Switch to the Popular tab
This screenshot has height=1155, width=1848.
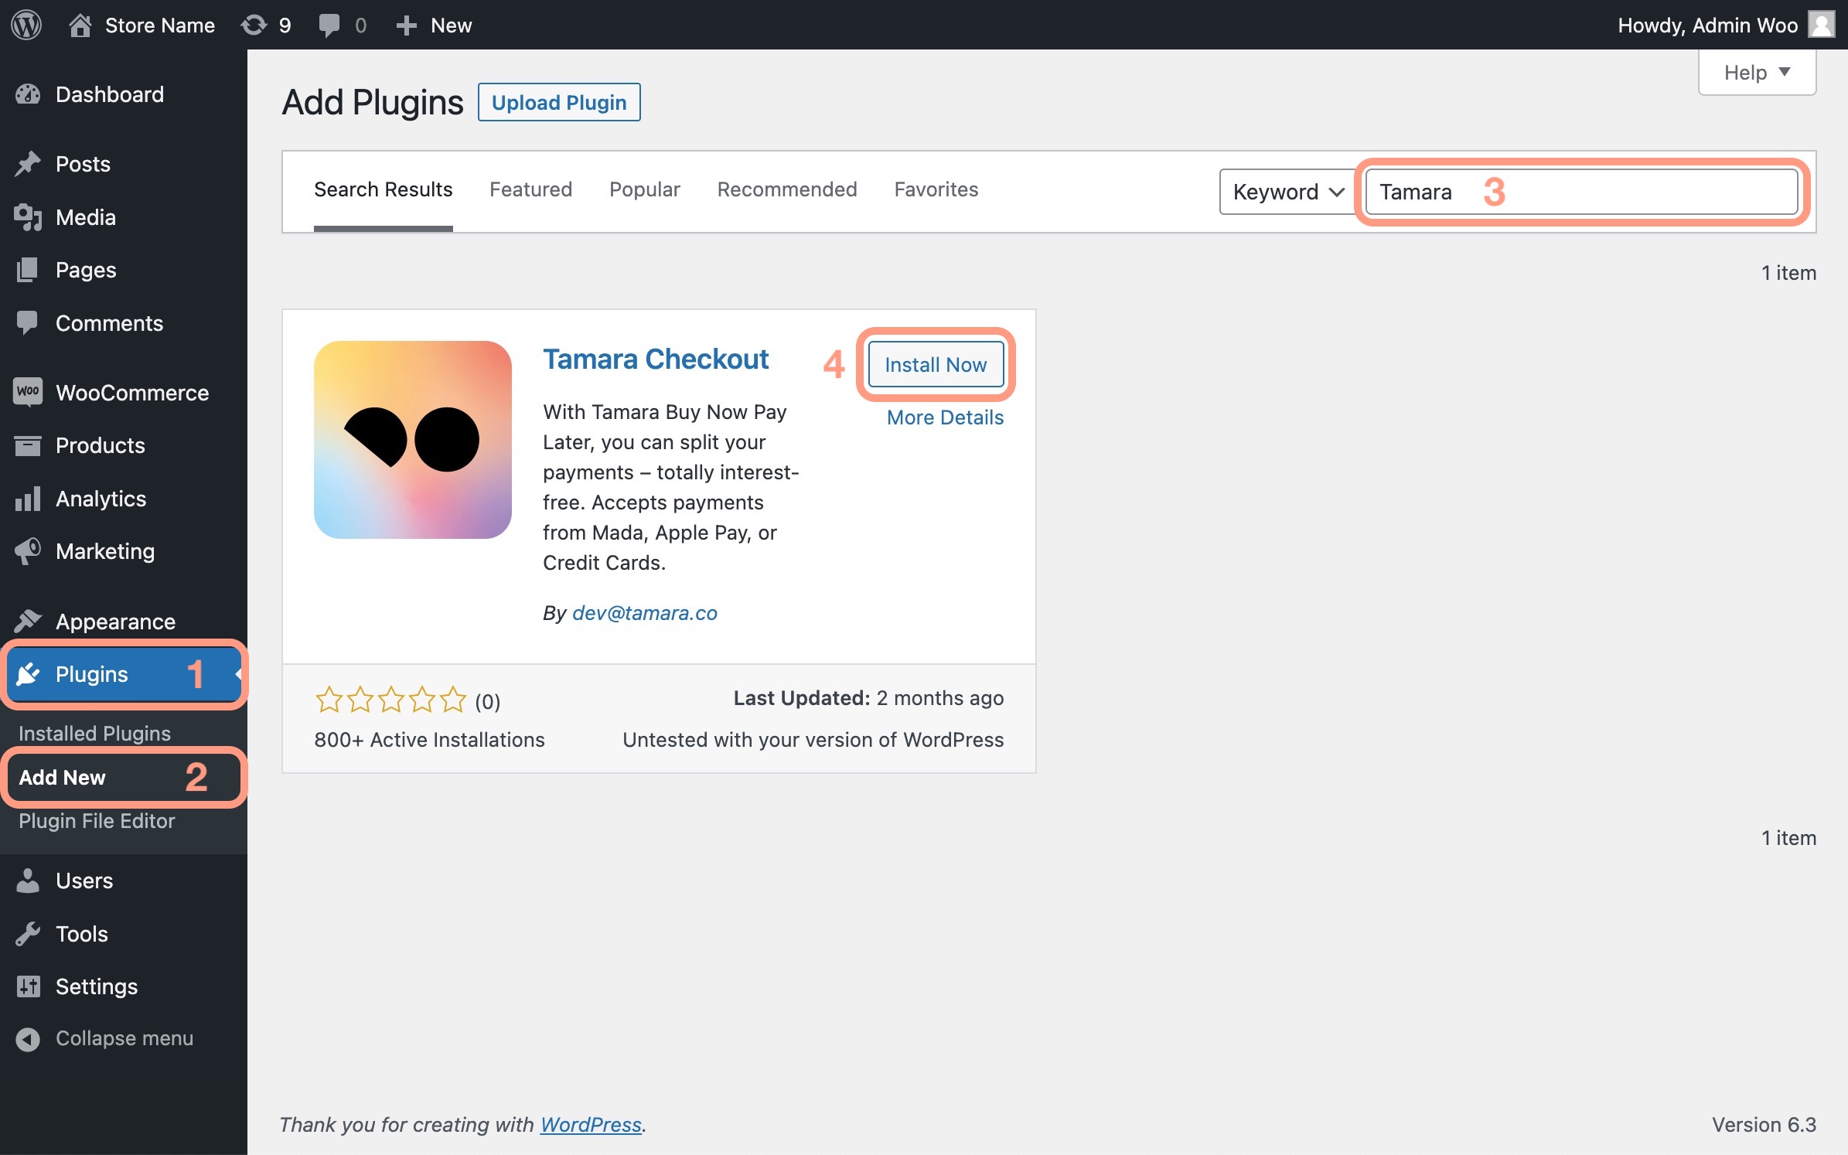[644, 189]
